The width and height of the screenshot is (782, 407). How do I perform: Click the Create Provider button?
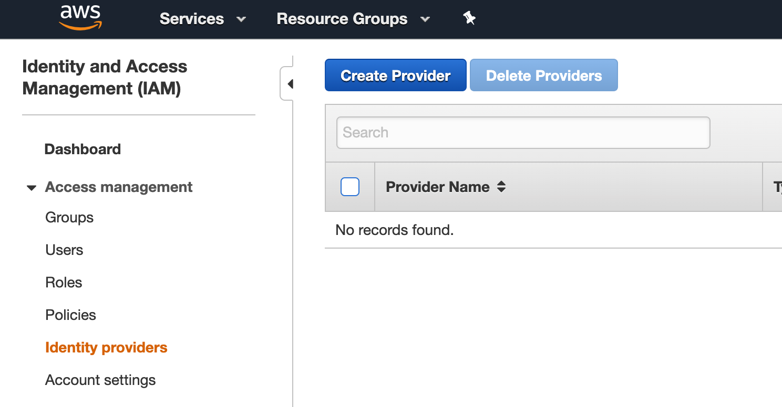[395, 75]
